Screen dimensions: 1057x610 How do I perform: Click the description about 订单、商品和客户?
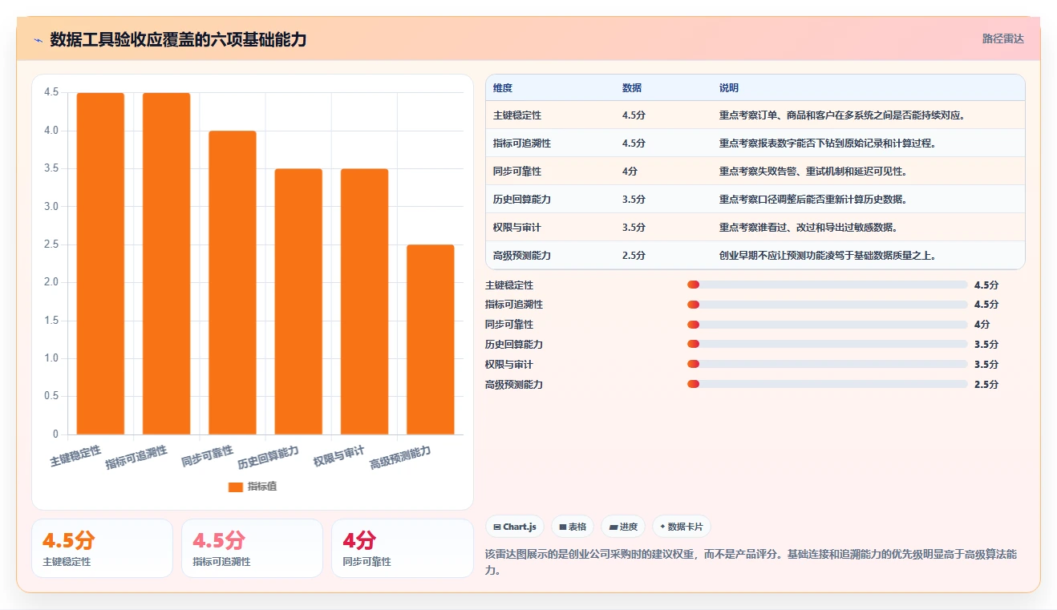click(842, 115)
